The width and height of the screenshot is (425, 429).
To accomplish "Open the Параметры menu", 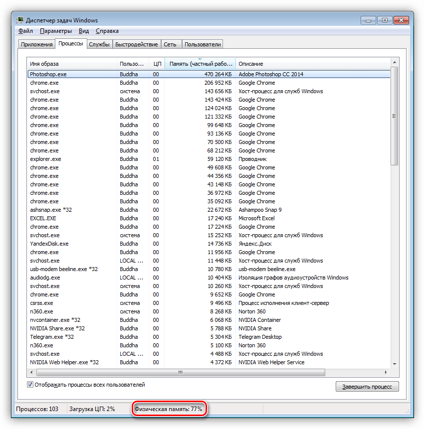I will pyautogui.click(x=56, y=31).
